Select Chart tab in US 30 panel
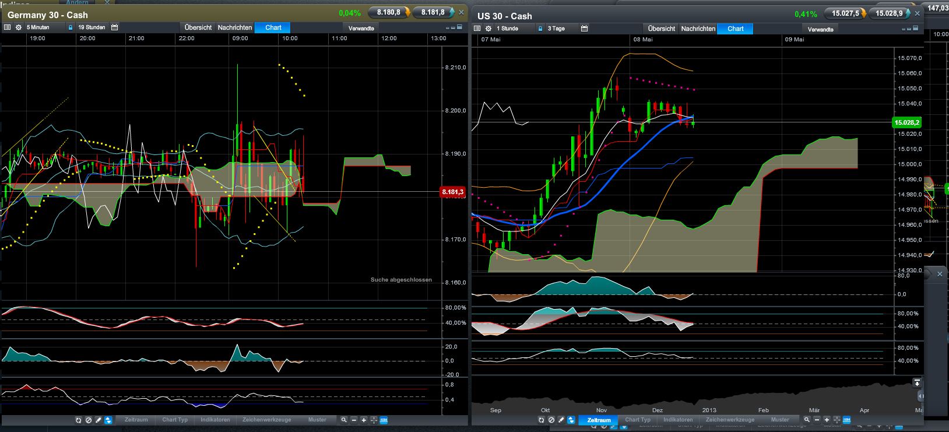949x432 pixels. click(736, 29)
